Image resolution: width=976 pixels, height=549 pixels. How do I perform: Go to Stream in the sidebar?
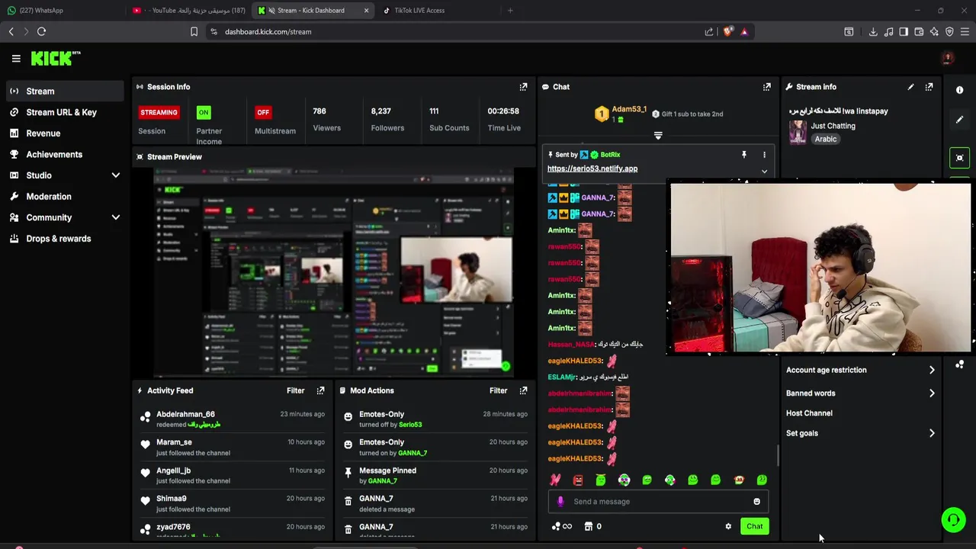pos(64,91)
